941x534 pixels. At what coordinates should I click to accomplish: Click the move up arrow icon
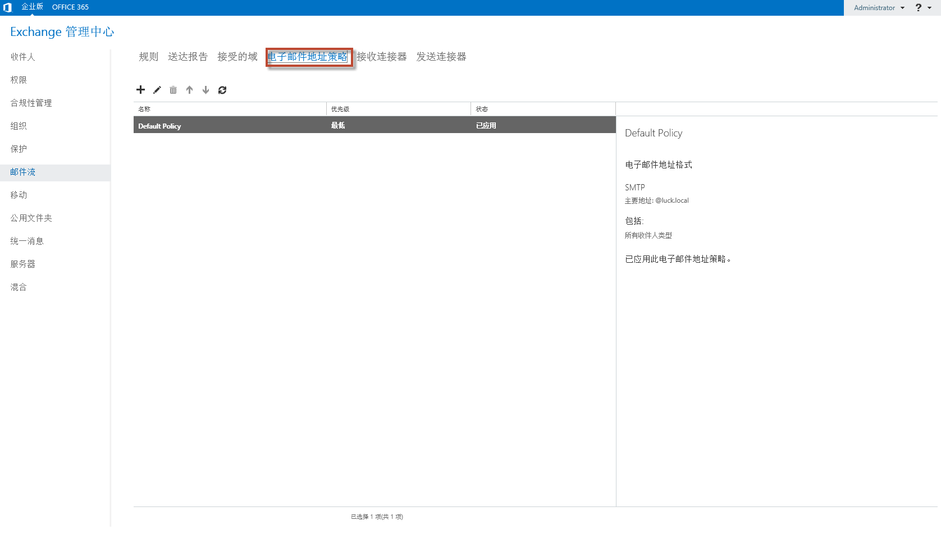190,90
